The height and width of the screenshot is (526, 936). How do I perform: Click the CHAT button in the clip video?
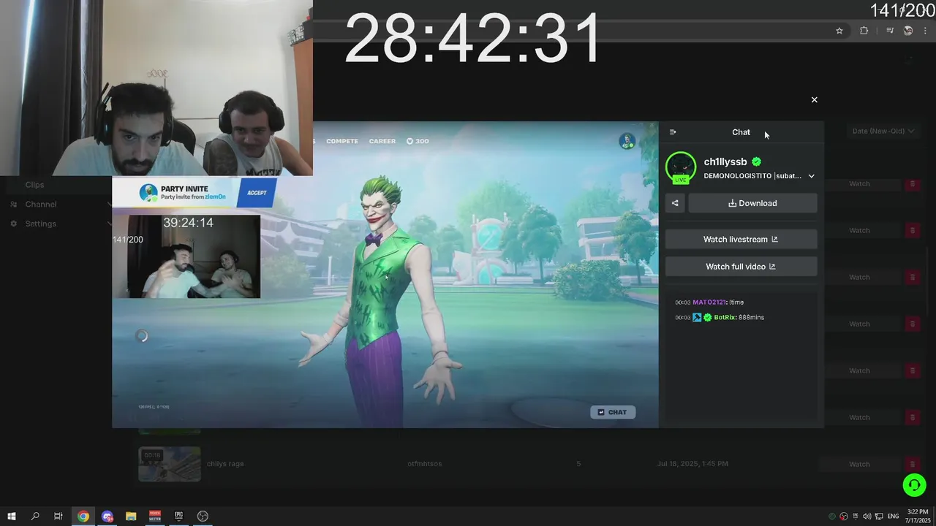[613, 412]
